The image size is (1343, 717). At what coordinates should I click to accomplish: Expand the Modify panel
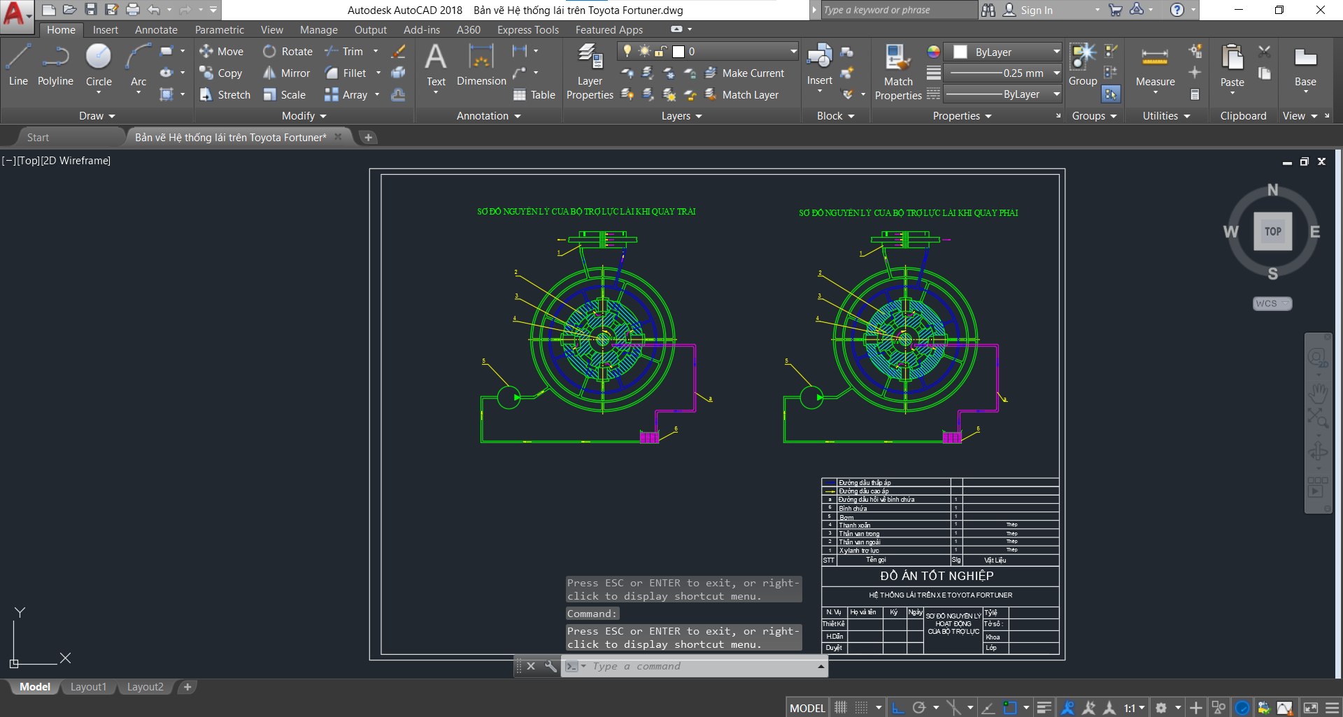pyautogui.click(x=304, y=116)
